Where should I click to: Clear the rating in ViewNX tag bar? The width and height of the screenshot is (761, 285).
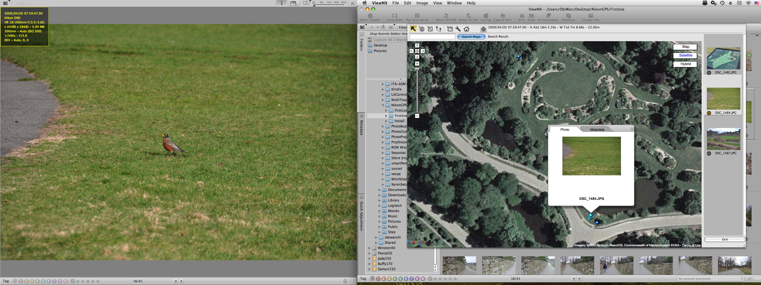coord(430,279)
